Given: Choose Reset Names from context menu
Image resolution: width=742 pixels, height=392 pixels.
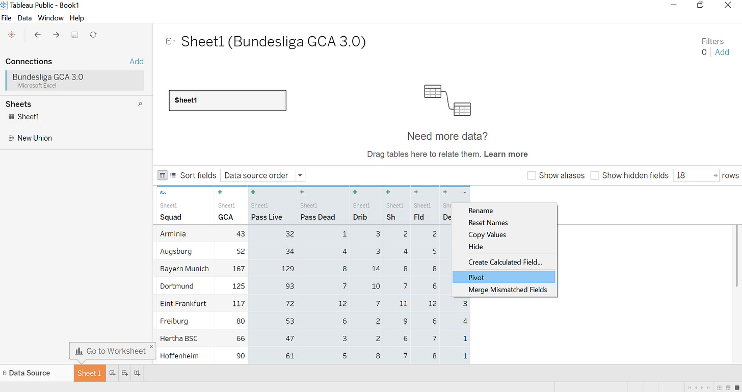Looking at the screenshot, I should (504, 223).
